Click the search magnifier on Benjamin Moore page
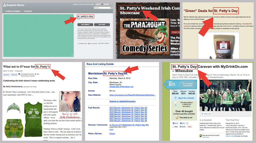Screen dimensions: 256x143 (x=111, y=8)
